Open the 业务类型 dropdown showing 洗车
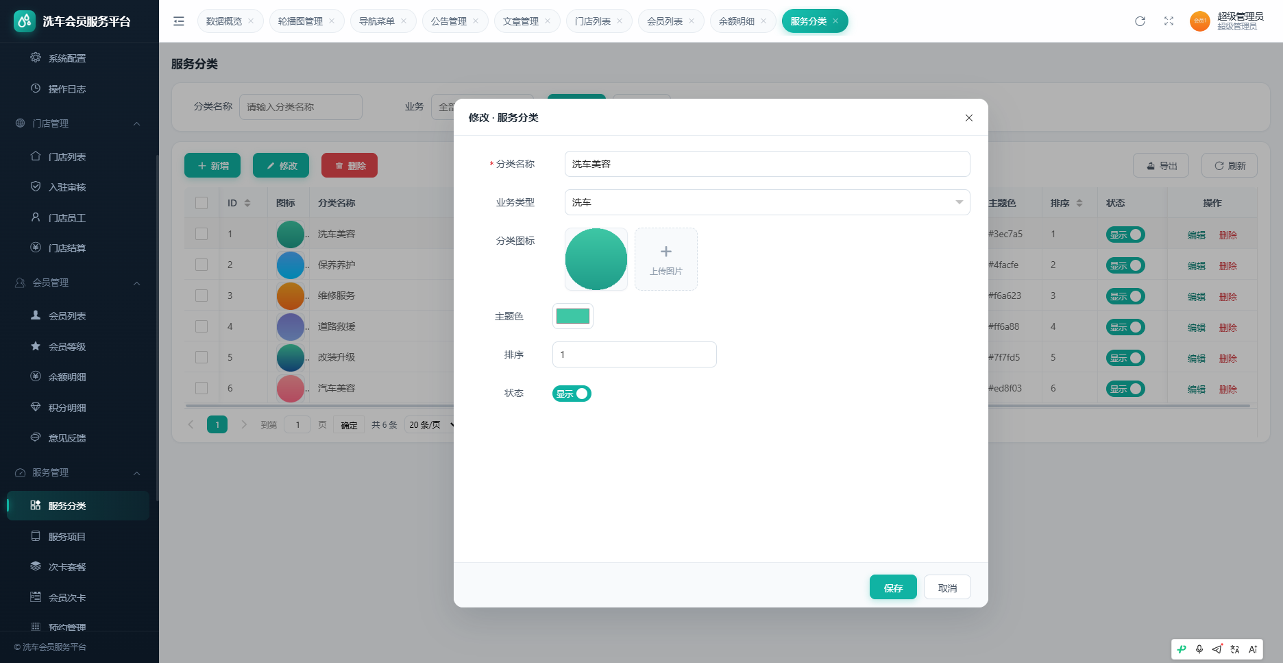Screen dimensions: 1283x663 tap(767, 202)
